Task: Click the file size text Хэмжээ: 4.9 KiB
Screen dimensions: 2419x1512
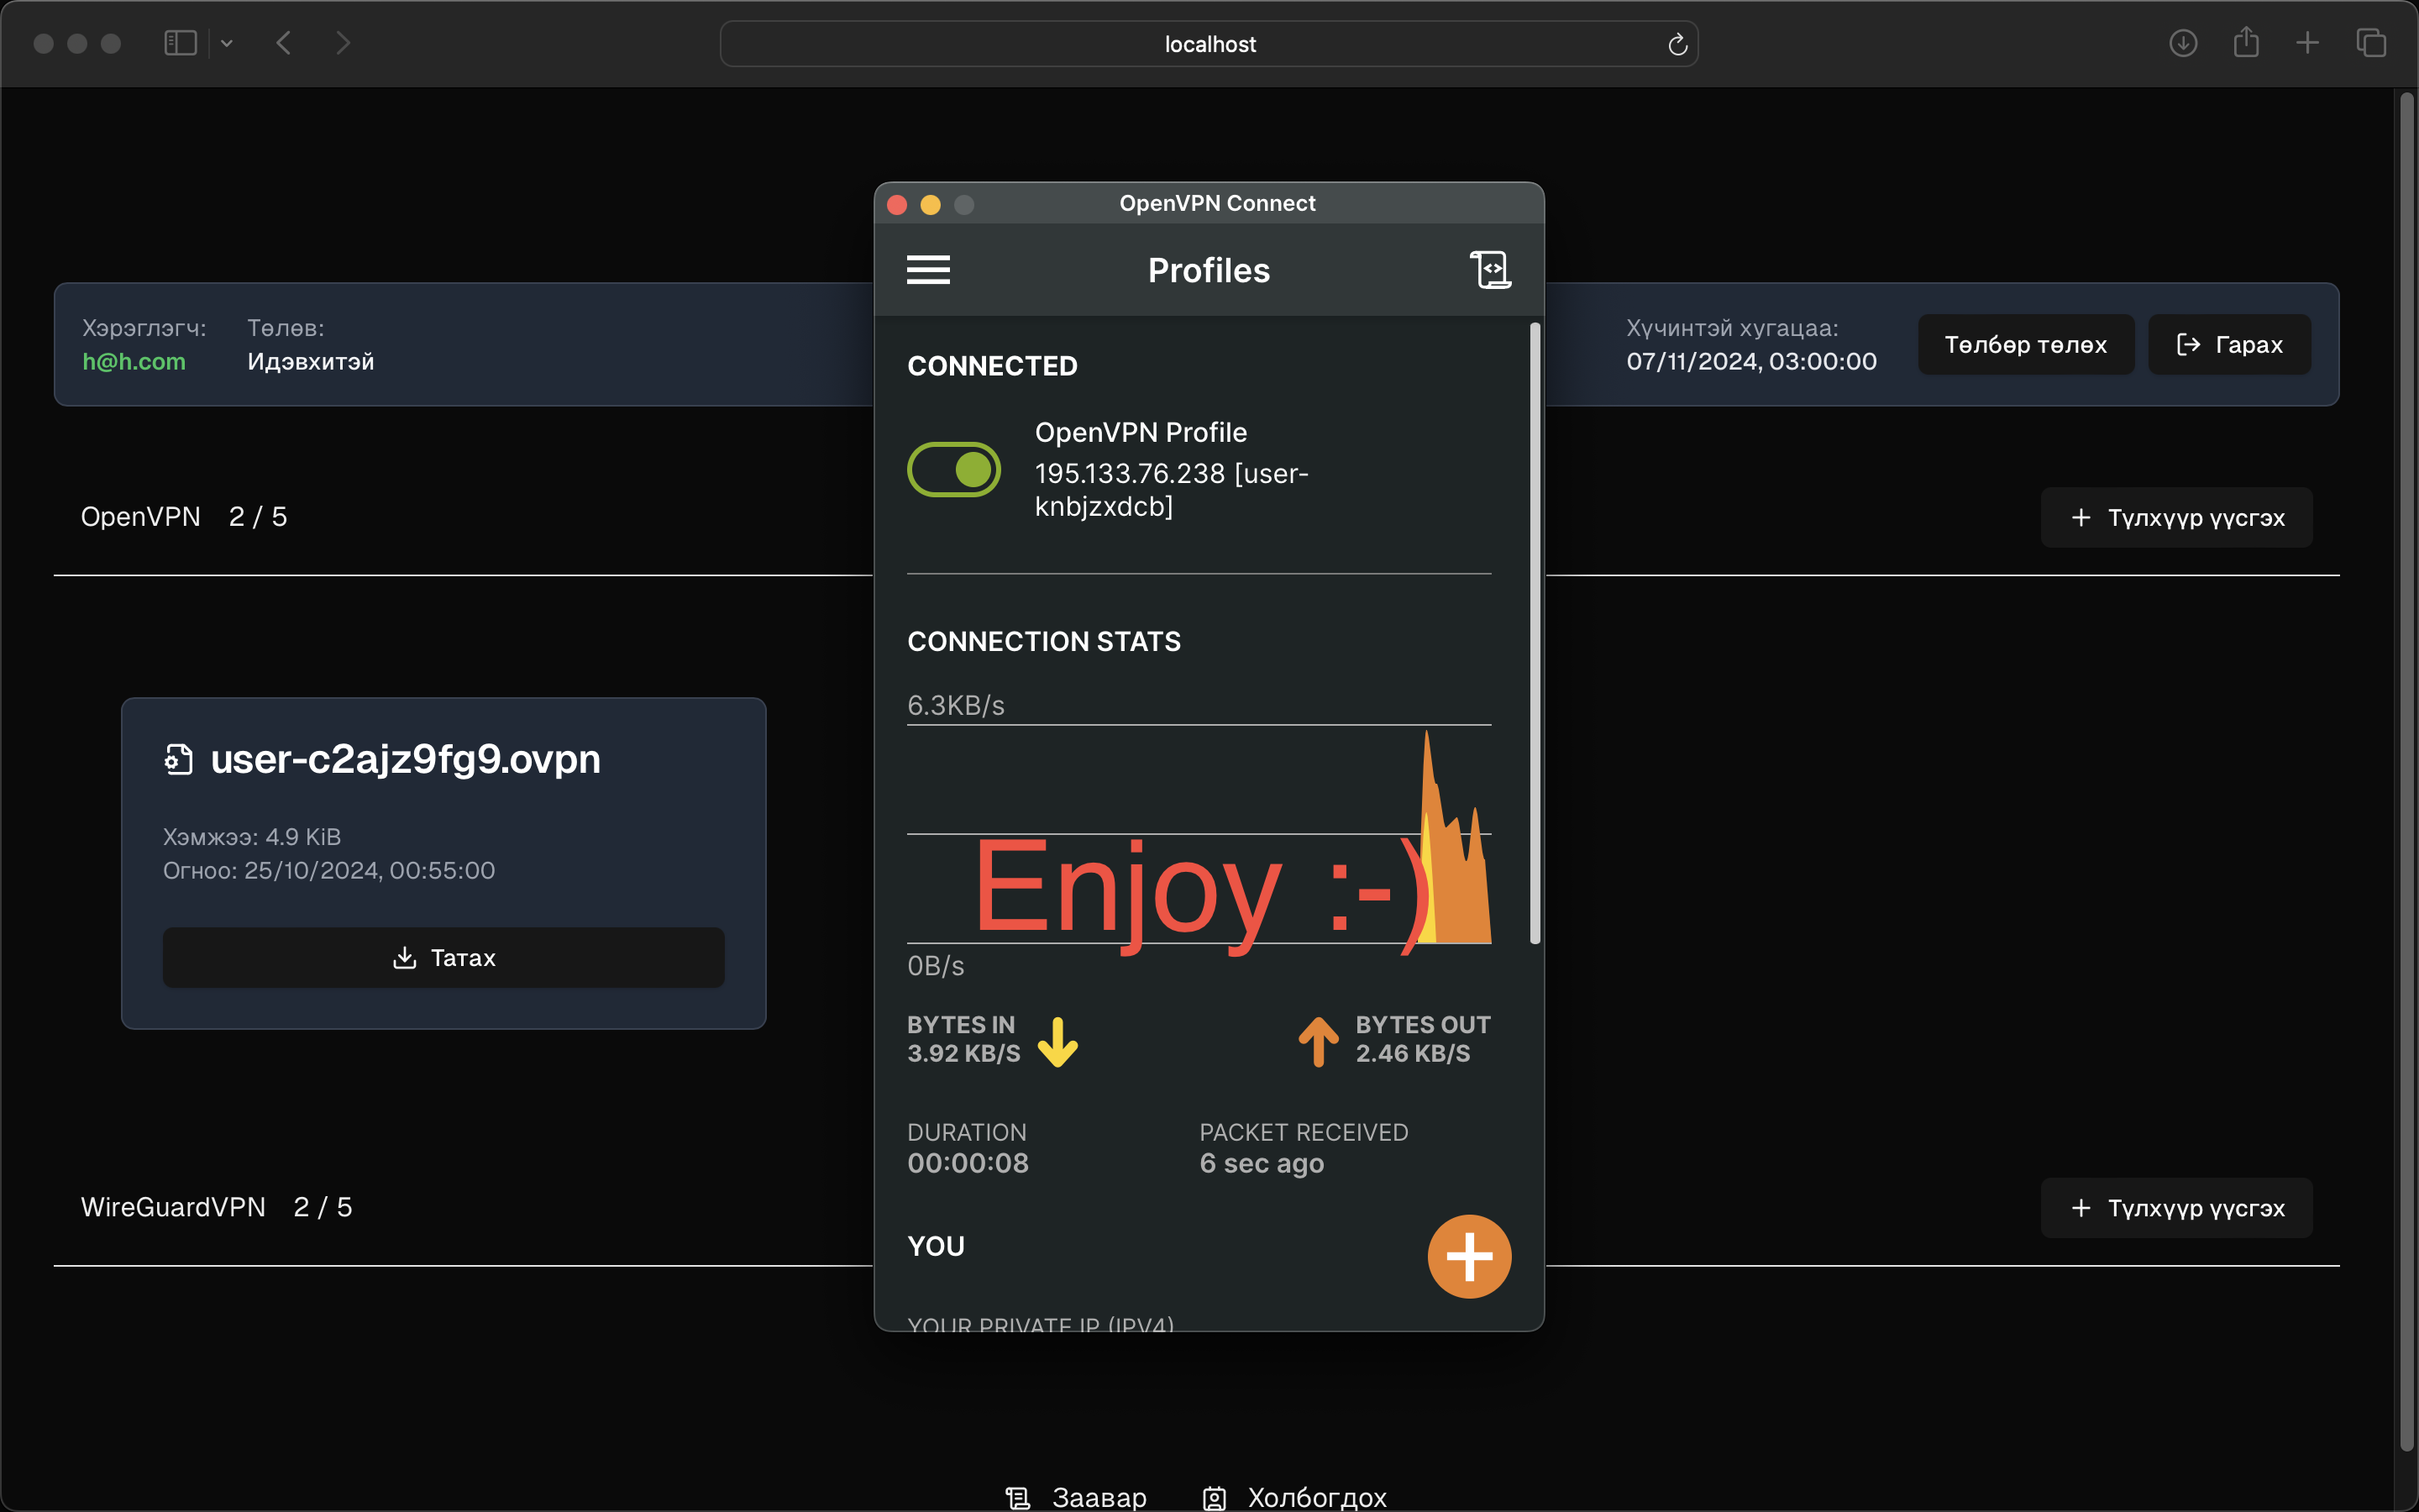Action: (252, 836)
